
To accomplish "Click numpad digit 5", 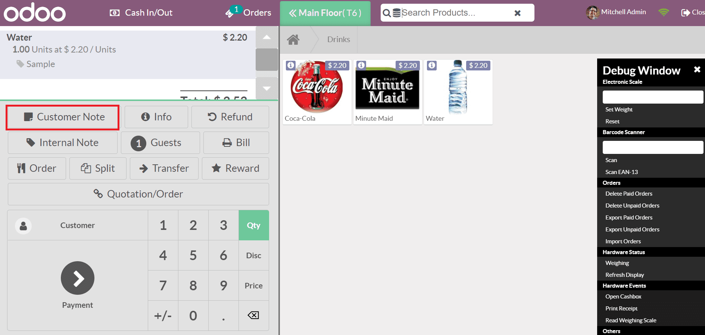I will (x=193, y=256).
